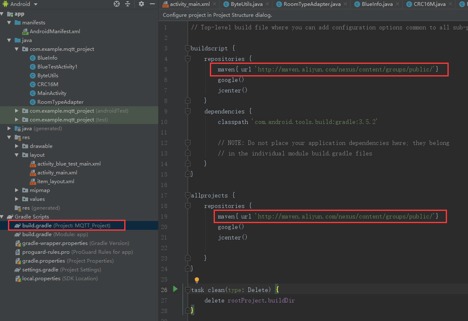The image size is (468, 321).
Task: Collapse the Gradle Scripts node
Action: 2,217
